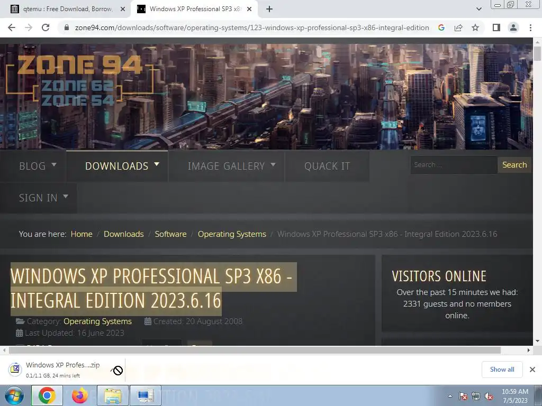This screenshot has height=406, width=542.
Task: Click the vertical page scrollbar thumb
Action: [x=537, y=53]
